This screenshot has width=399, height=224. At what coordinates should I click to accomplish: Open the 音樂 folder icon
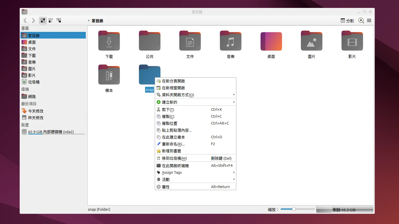pos(230,41)
